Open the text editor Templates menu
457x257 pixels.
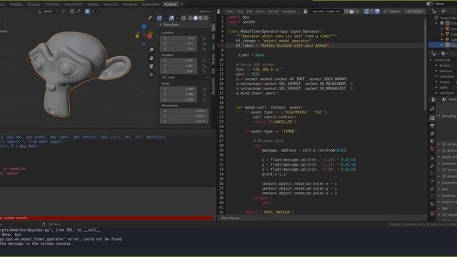tap(288, 11)
